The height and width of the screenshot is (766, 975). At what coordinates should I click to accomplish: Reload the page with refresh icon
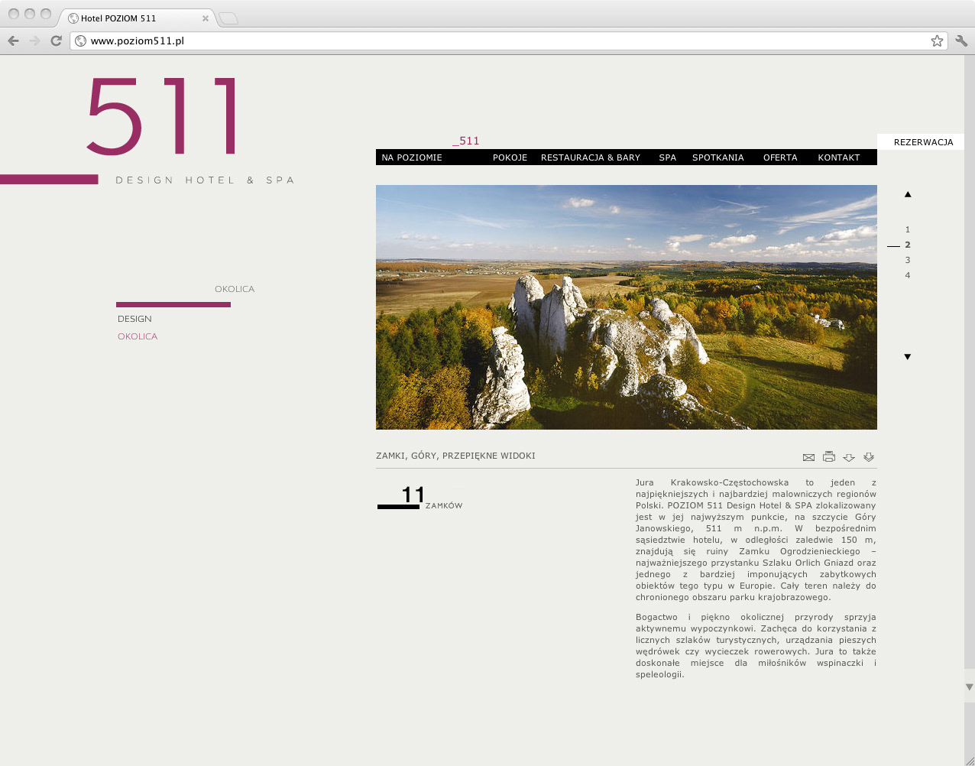(x=56, y=41)
